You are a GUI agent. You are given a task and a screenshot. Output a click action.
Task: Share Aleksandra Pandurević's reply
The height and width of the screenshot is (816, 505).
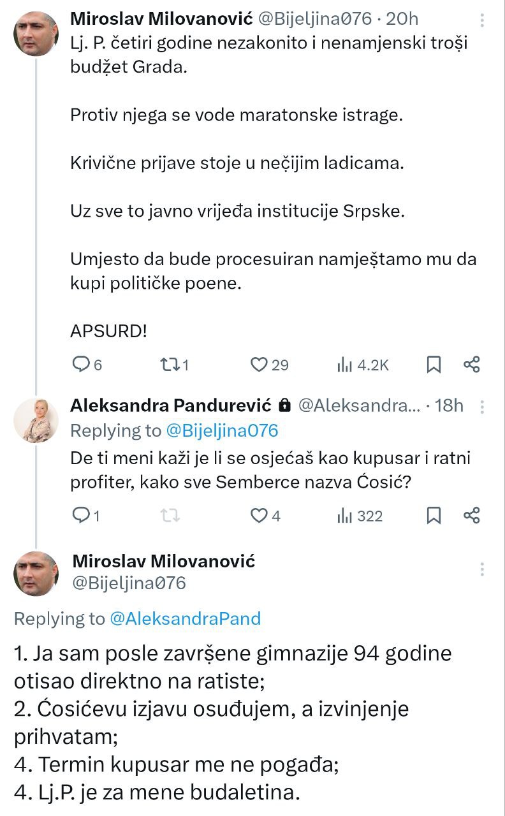[472, 515]
